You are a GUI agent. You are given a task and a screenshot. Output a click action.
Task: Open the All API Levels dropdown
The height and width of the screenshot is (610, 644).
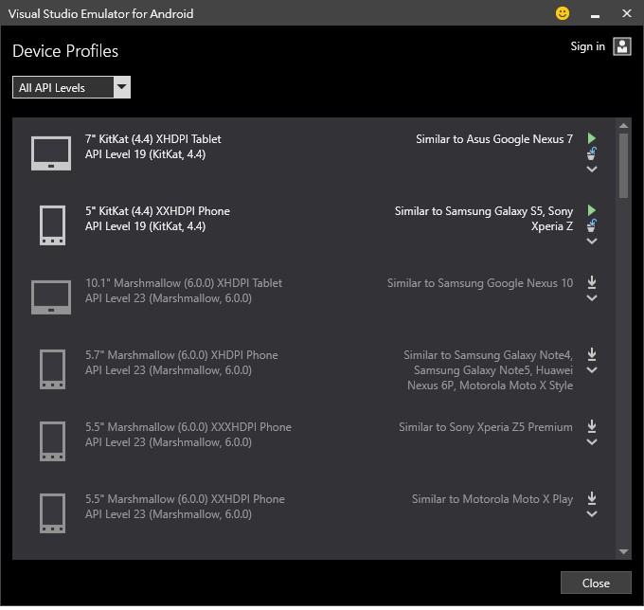tap(71, 87)
